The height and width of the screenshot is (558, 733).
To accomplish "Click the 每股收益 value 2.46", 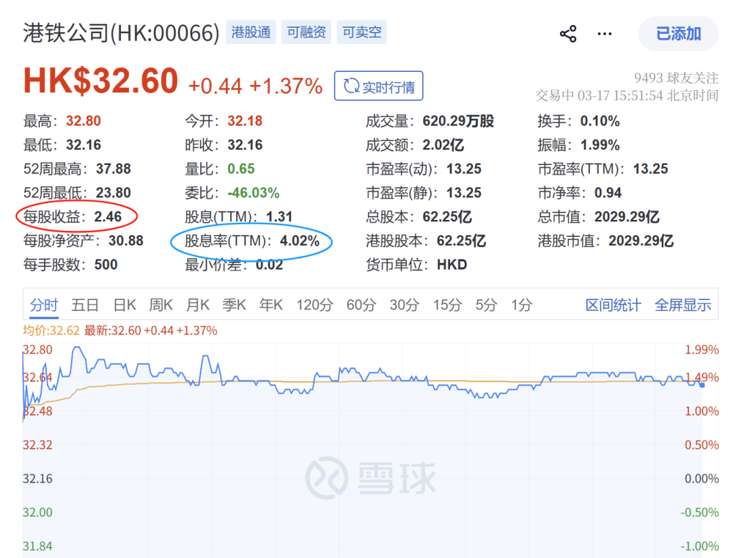I will pyautogui.click(x=107, y=217).
